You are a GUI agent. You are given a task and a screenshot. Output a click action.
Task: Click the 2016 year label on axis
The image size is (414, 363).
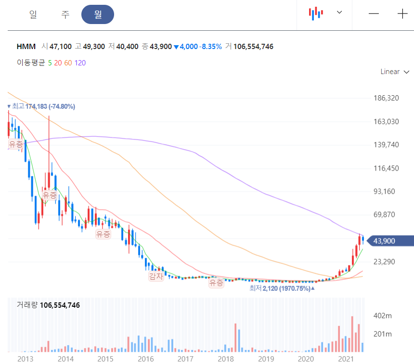click(145, 359)
